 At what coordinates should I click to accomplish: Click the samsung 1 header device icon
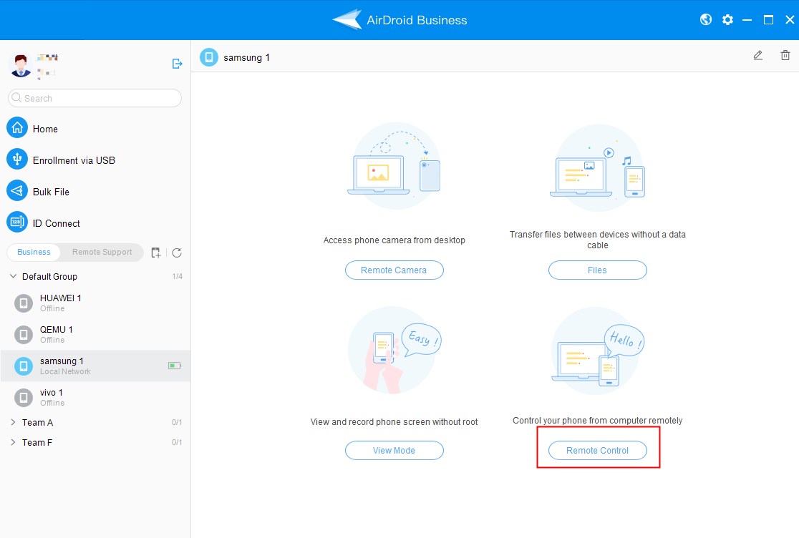[209, 57]
